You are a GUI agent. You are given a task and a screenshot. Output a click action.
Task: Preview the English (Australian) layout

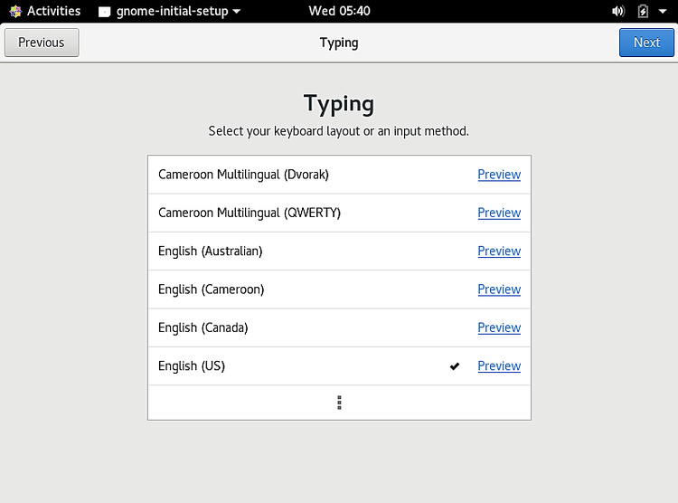click(x=499, y=251)
